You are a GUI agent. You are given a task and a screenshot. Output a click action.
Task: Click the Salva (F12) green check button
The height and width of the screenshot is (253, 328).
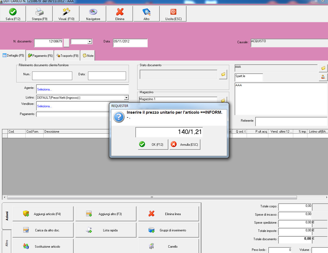[13, 14]
